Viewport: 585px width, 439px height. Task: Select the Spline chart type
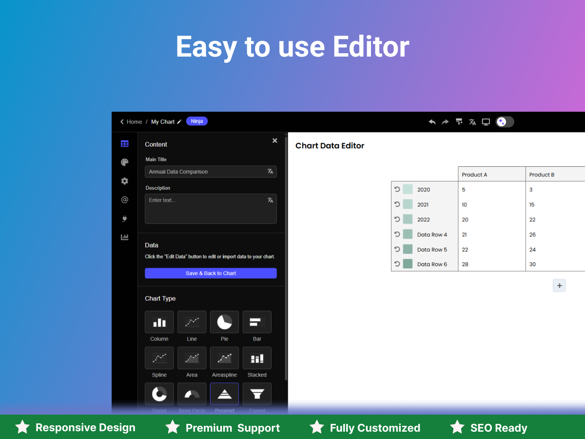pyautogui.click(x=159, y=358)
